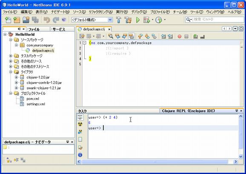Toggle Highlight Search in editor toolbar

132,36
